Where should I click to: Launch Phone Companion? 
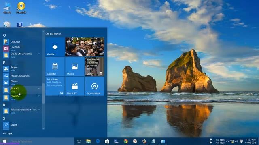click(x=21, y=76)
